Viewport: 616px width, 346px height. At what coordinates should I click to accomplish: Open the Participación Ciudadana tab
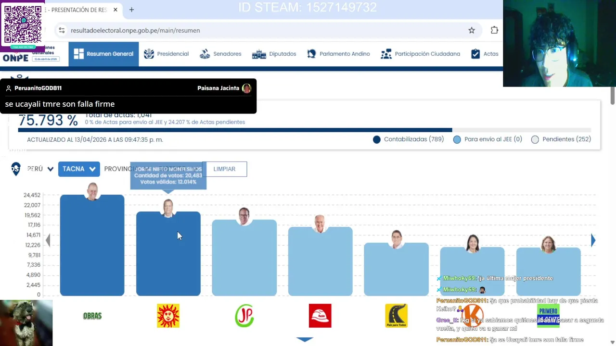[x=420, y=54]
